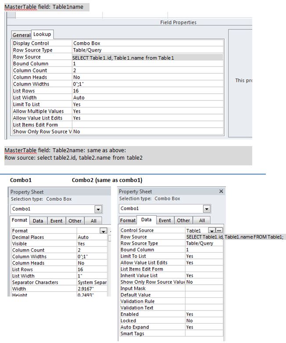Image resolution: width=286 pixels, height=343 pixels.
Task: Open the Format property dropdown arrow
Action: pyautogui.click(x=103, y=231)
